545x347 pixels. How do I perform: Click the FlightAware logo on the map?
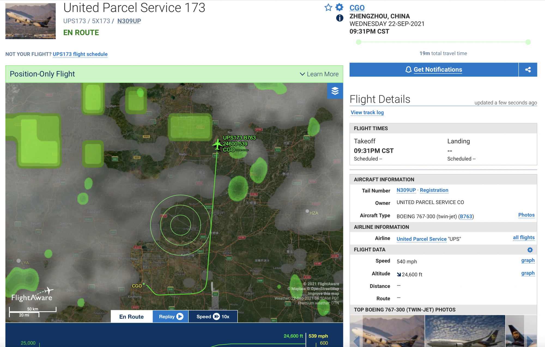(x=32, y=294)
